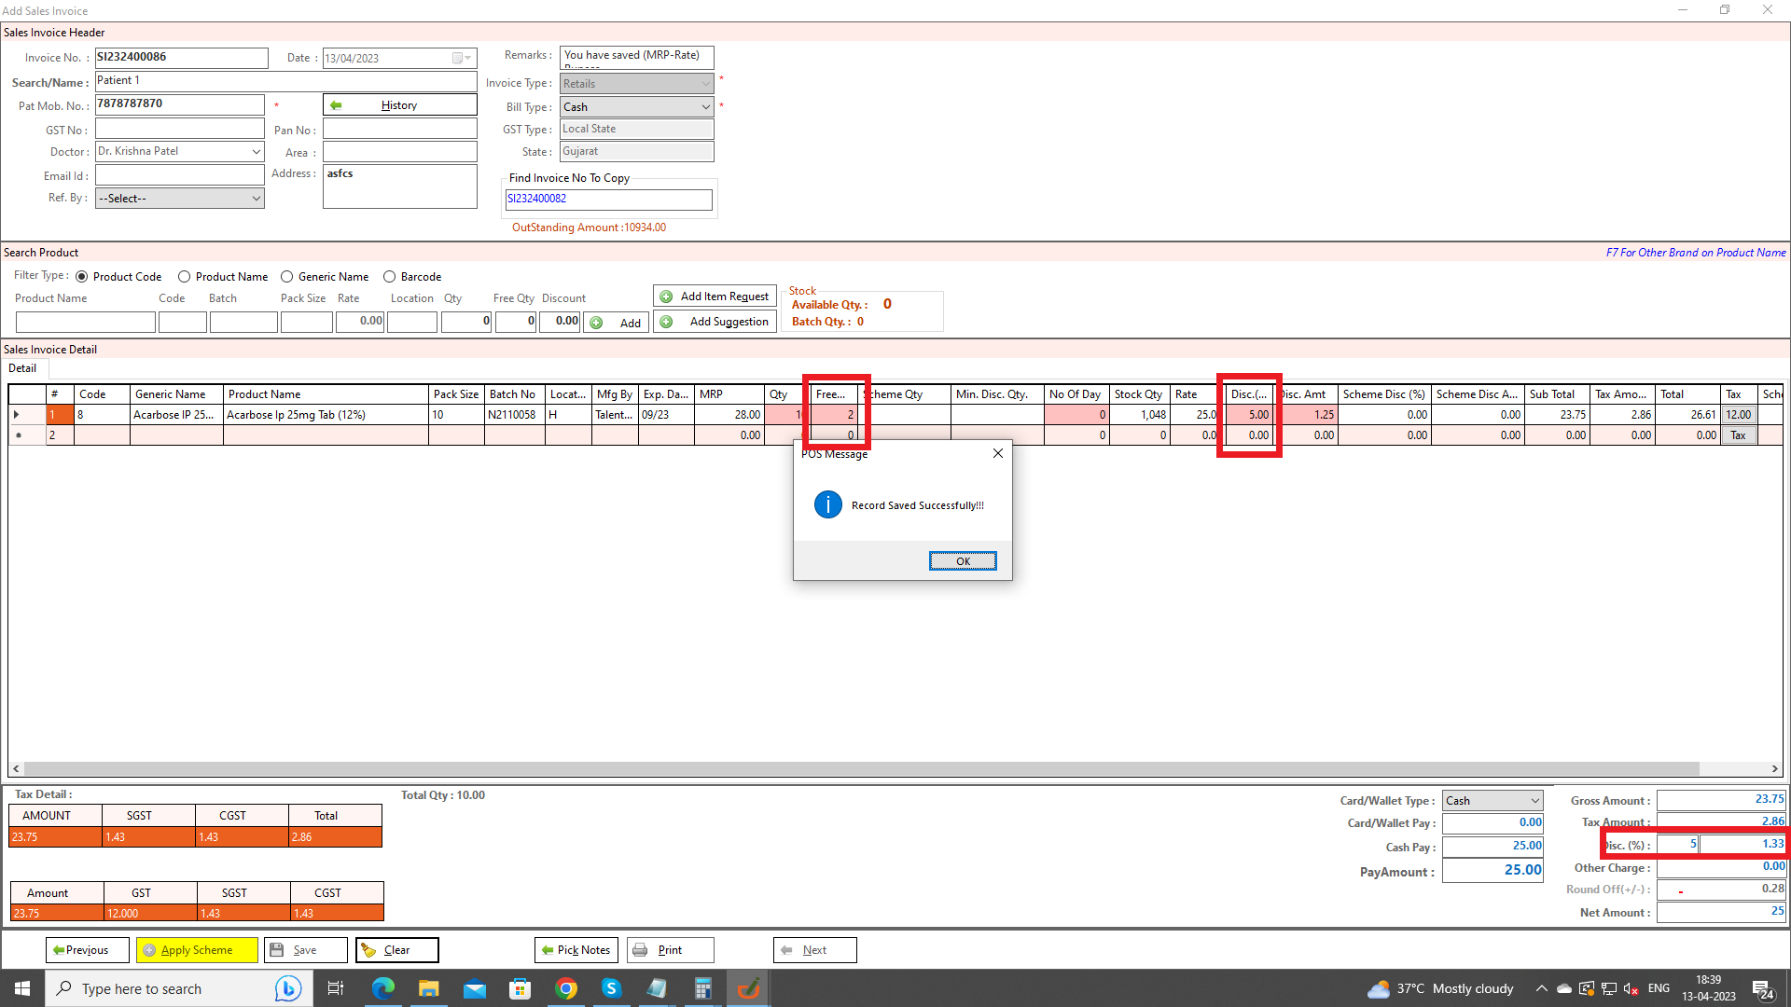Viewport: 1791px width, 1007px height.
Task: Select the Generic Name filter radio button
Action: [287, 277]
